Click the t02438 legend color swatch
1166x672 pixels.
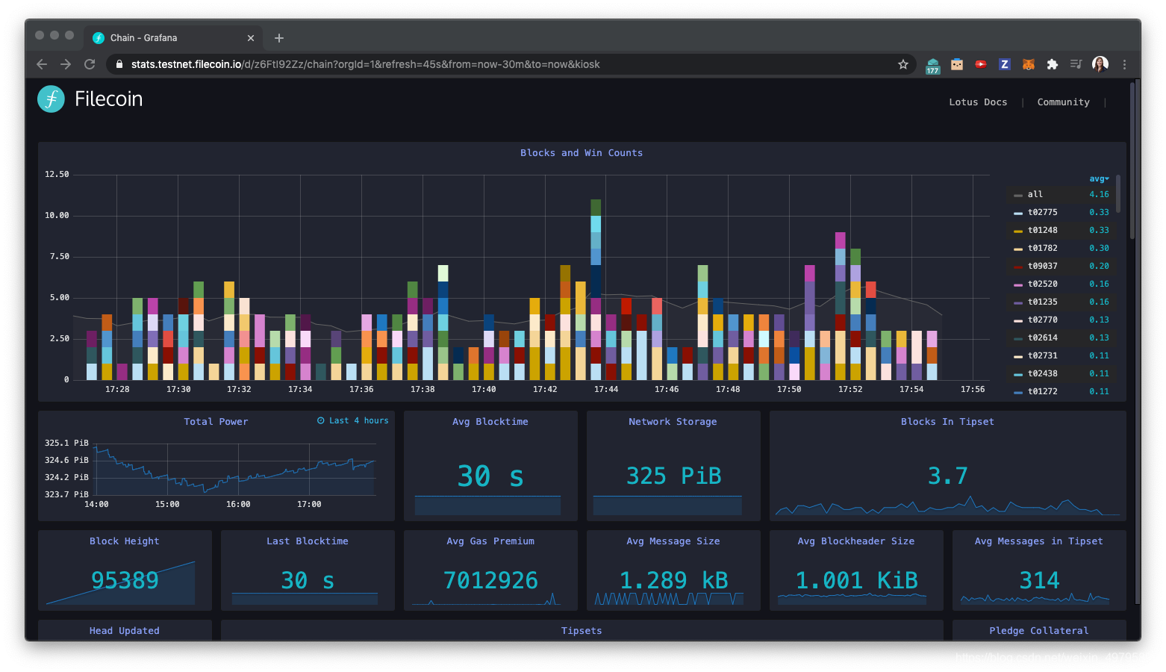(x=1018, y=374)
